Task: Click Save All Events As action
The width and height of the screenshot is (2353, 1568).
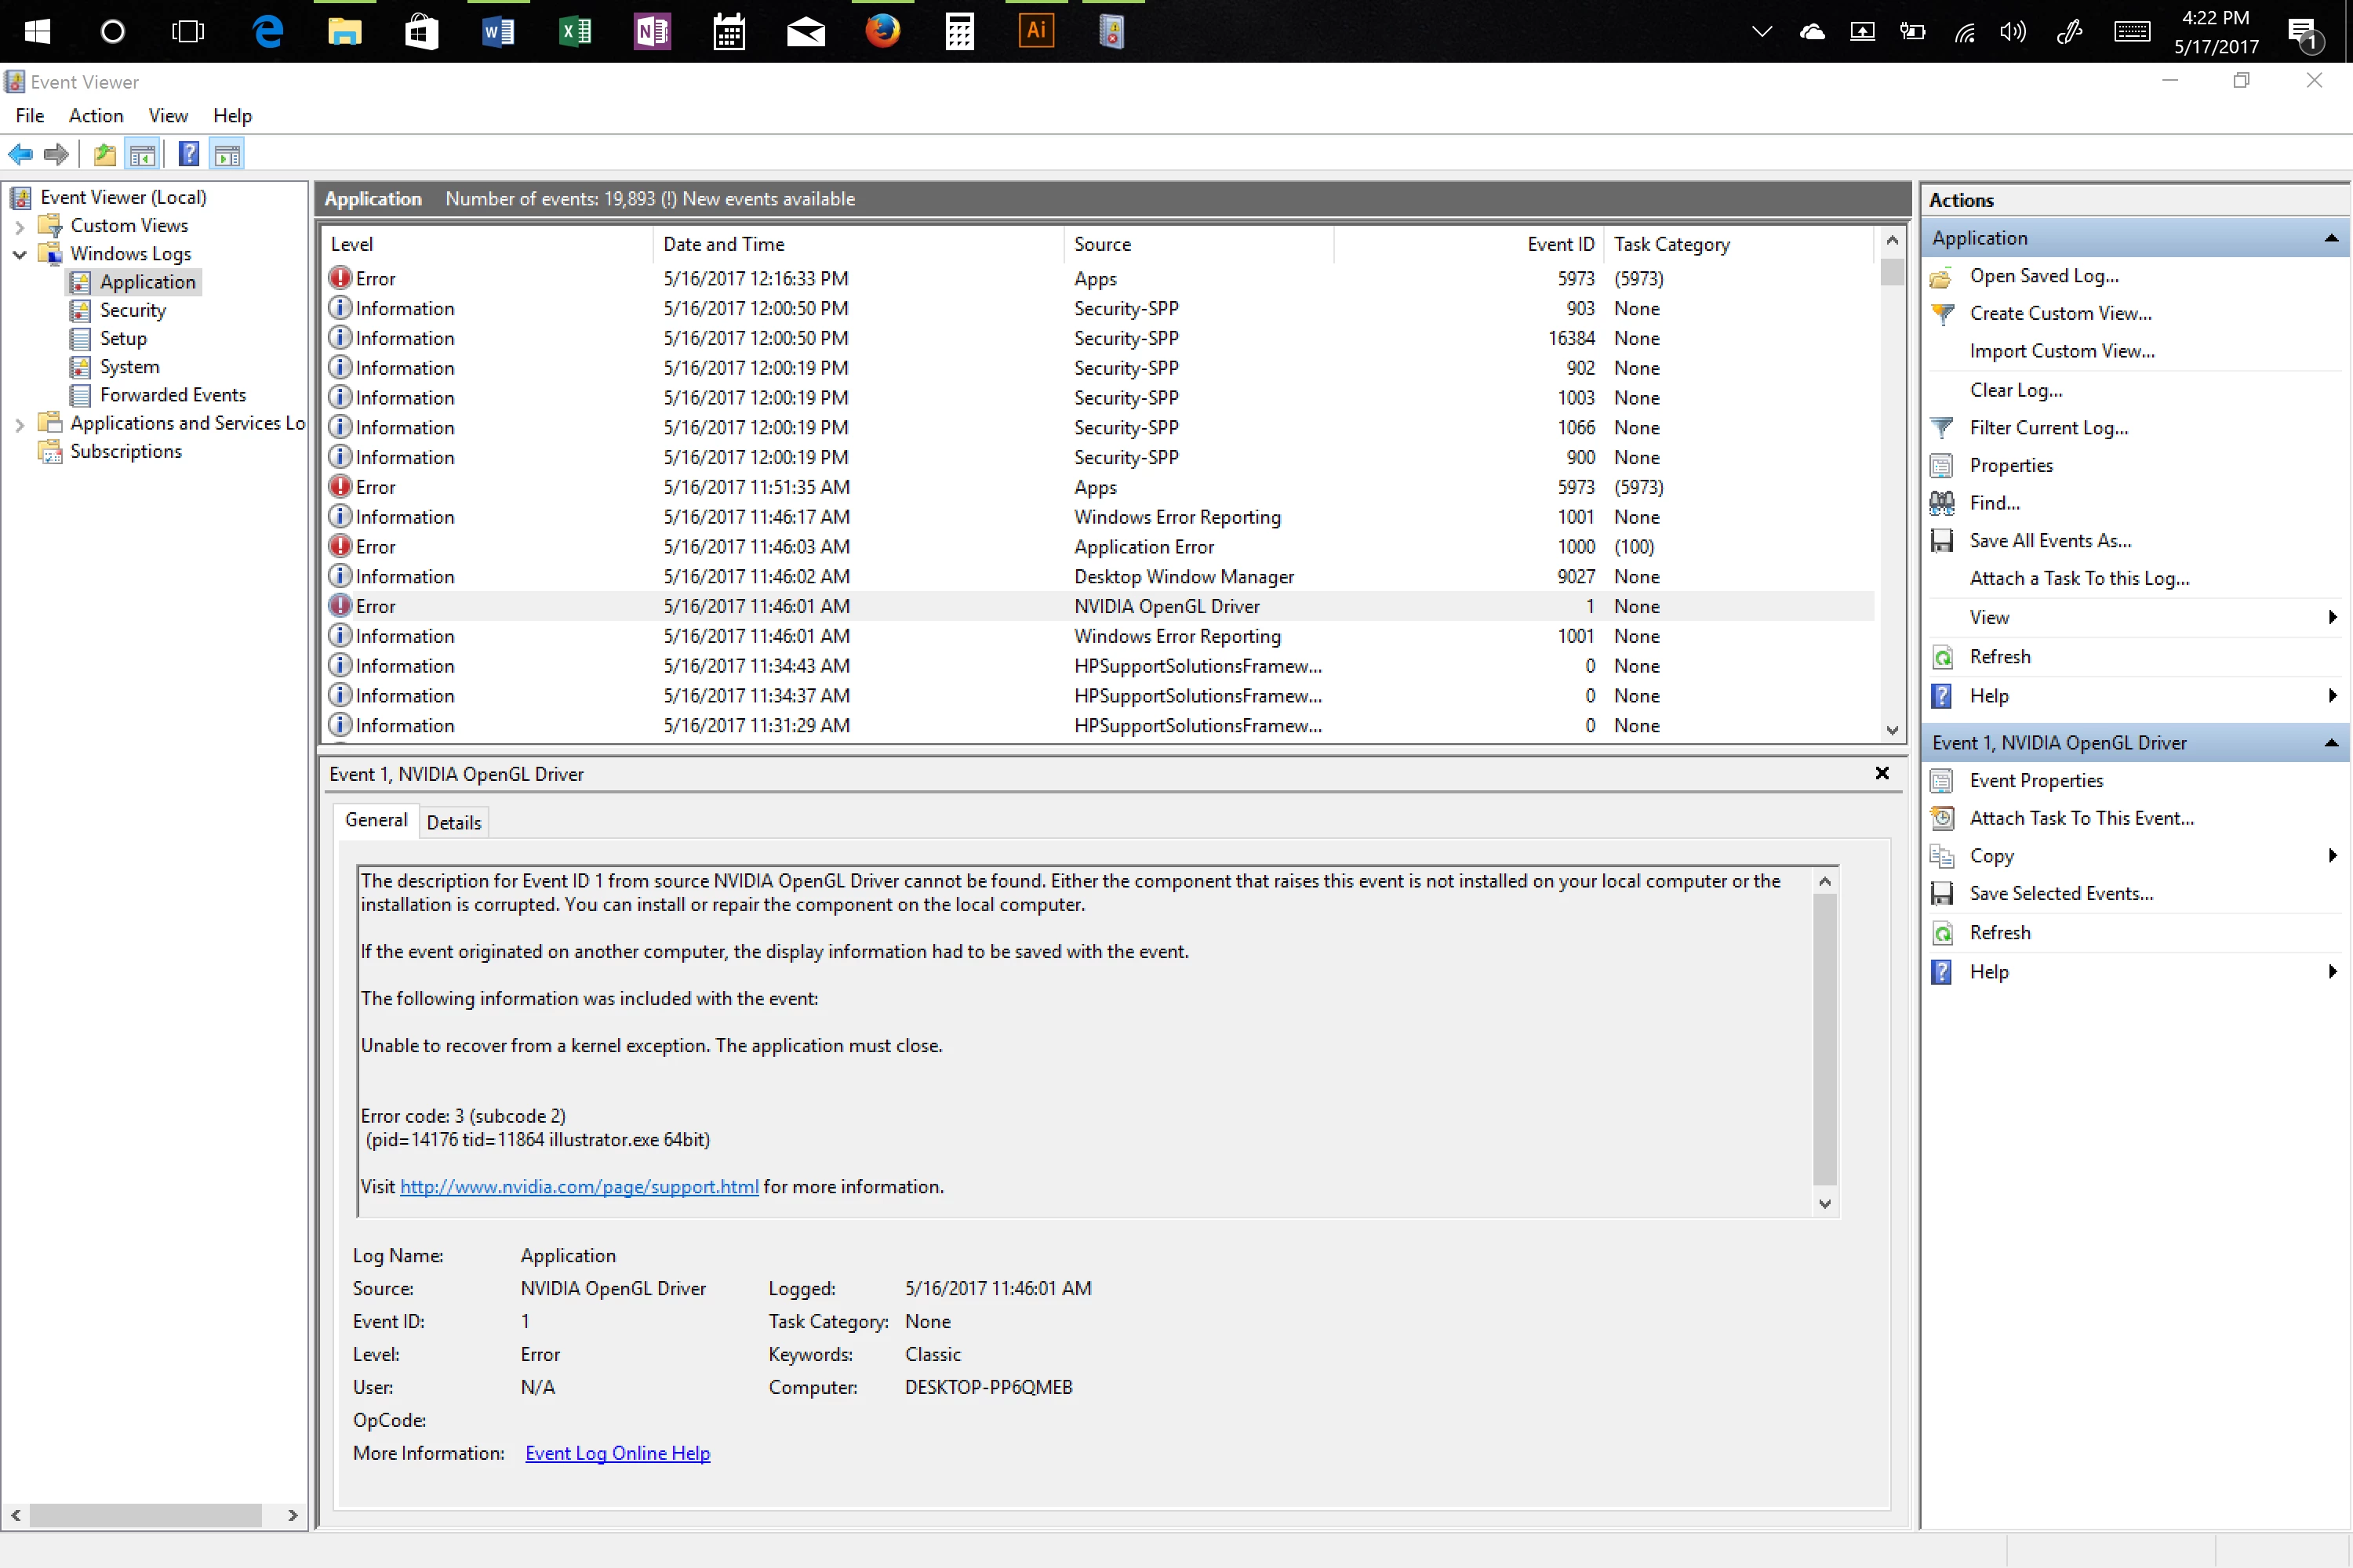Action: (x=2049, y=541)
